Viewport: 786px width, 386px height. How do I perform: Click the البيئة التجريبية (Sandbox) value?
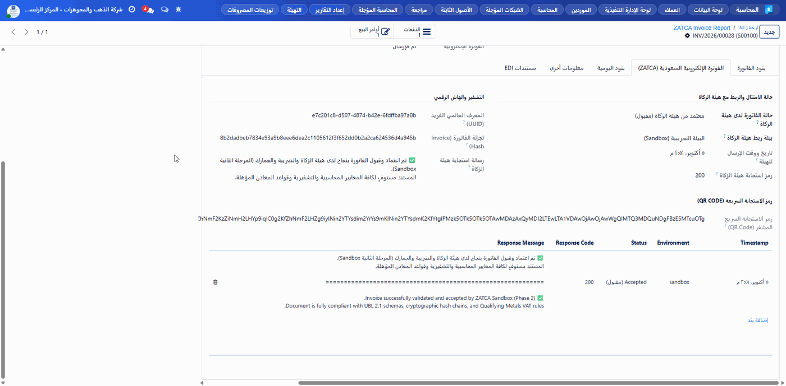coord(674,138)
